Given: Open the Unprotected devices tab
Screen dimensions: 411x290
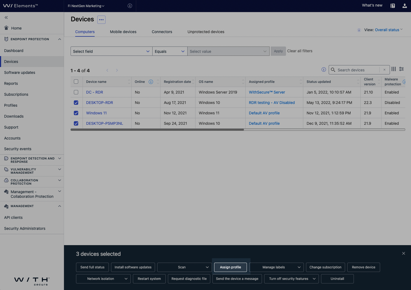Looking at the screenshot, I should (x=206, y=32).
